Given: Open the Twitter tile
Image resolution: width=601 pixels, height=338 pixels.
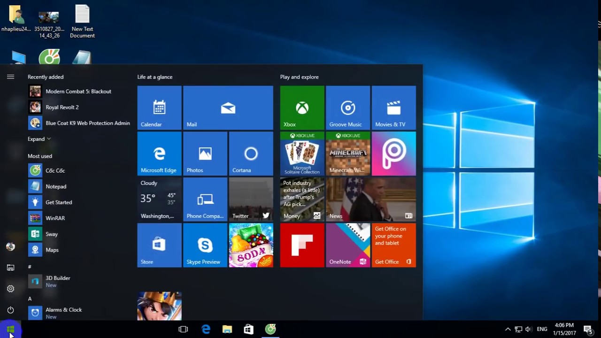Looking at the screenshot, I should pyautogui.click(x=251, y=199).
